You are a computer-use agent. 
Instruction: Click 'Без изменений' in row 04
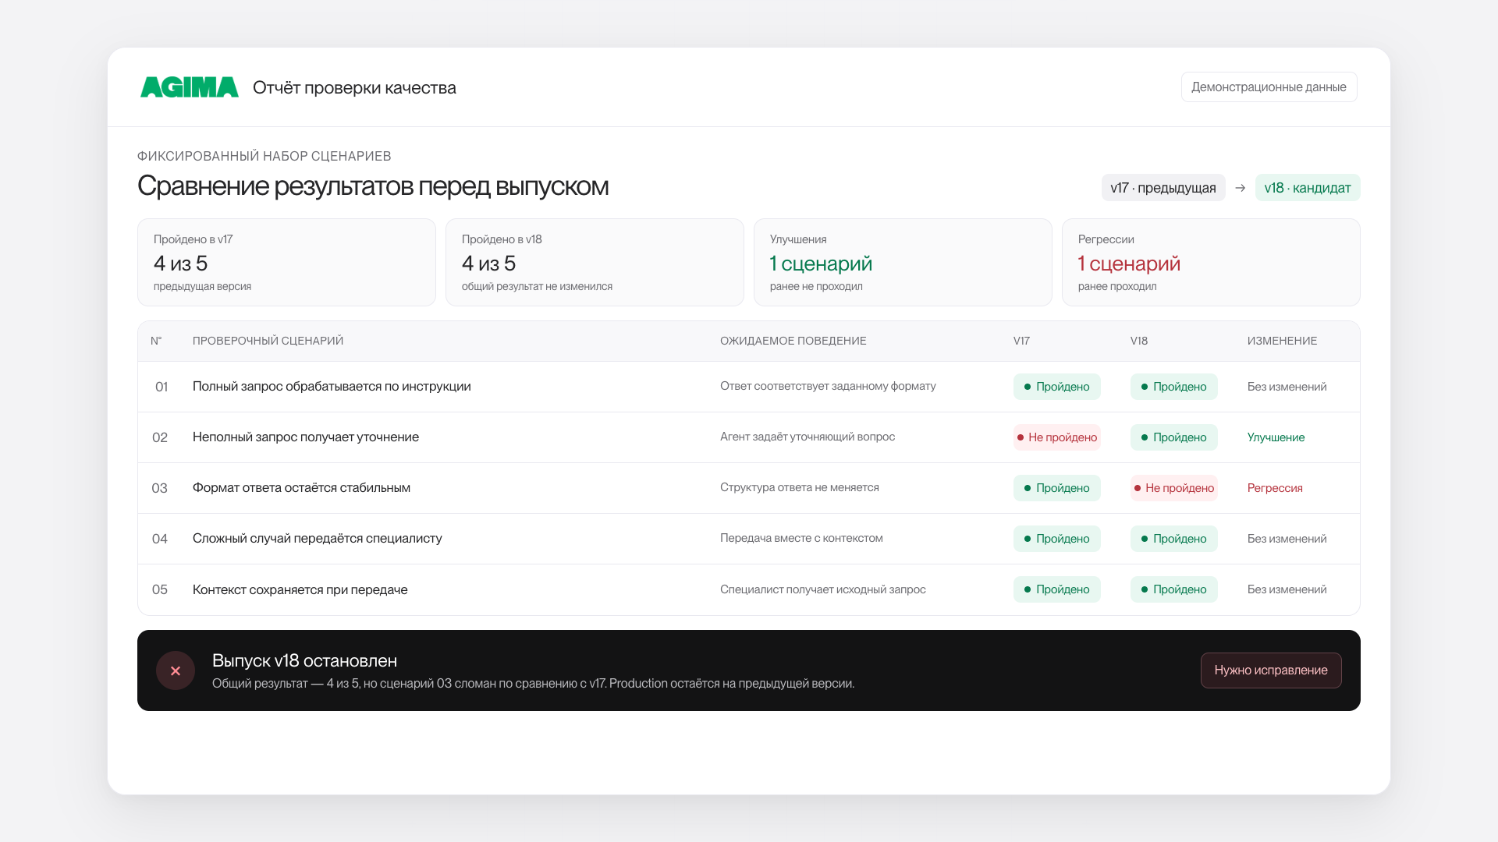(1287, 539)
